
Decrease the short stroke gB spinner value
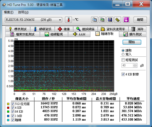[135, 66]
